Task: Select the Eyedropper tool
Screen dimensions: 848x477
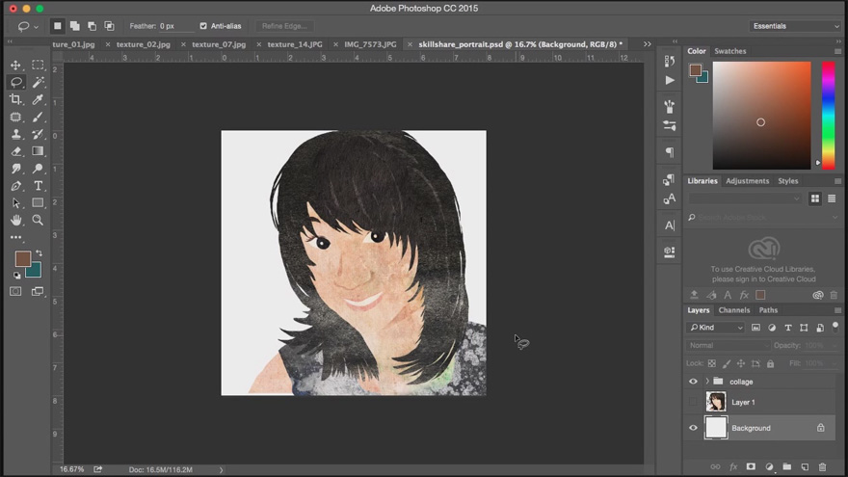Action: point(38,99)
